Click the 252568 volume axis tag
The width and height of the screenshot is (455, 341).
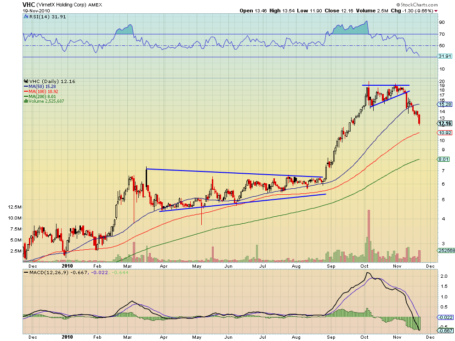pos(446,250)
